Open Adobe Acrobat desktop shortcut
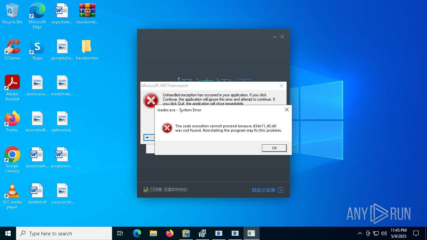This screenshot has height=240, width=427. pos(12,88)
